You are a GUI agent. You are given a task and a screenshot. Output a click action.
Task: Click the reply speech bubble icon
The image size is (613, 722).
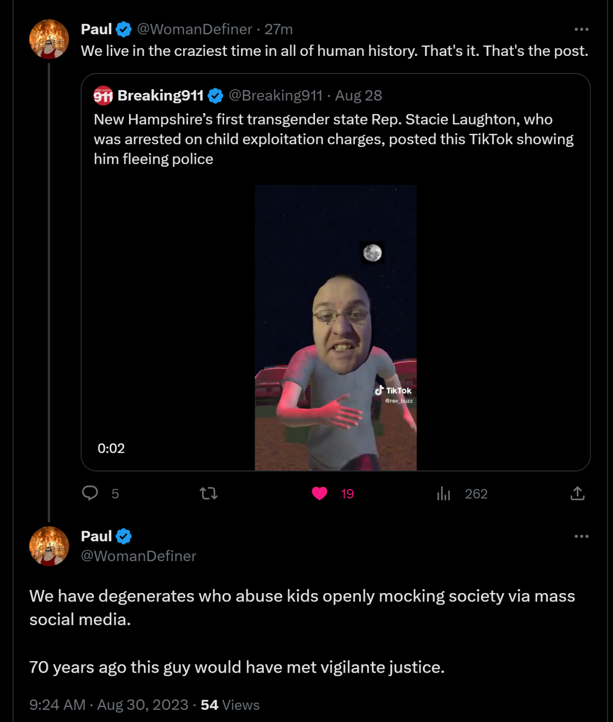pyautogui.click(x=90, y=493)
